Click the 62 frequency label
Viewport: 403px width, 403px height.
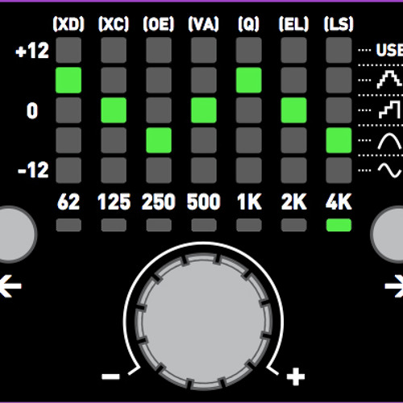pyautogui.click(x=69, y=202)
